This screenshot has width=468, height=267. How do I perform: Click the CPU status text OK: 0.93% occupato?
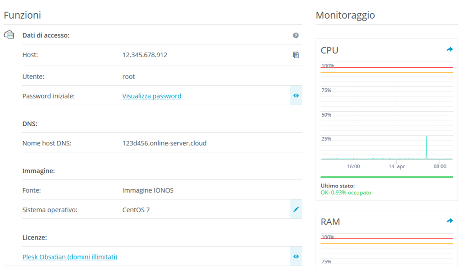346,192
